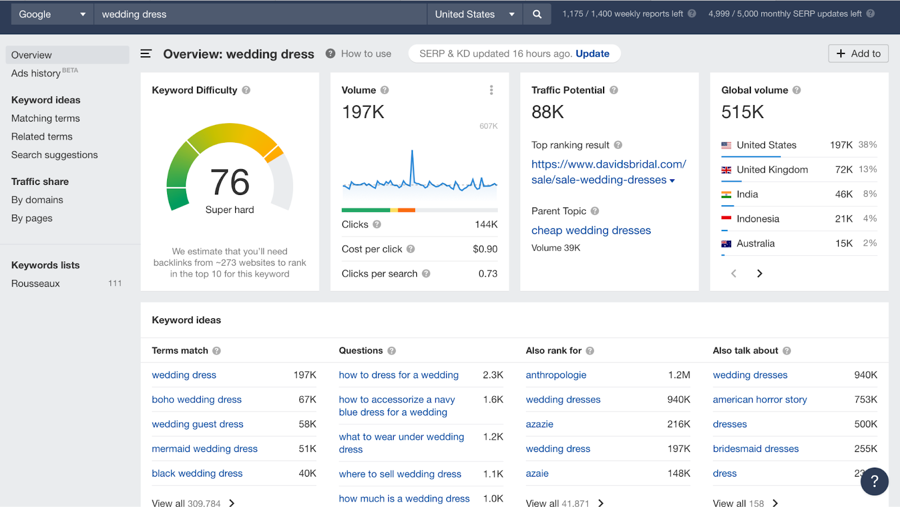Open the Volume card three-dot menu
Screen dimensions: 900x507
[x=491, y=90]
